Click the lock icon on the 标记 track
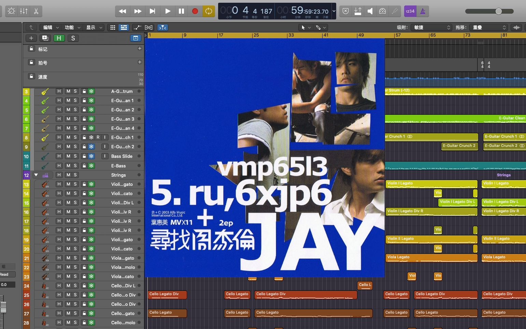Viewport: 526px width, 329px height. (31, 49)
